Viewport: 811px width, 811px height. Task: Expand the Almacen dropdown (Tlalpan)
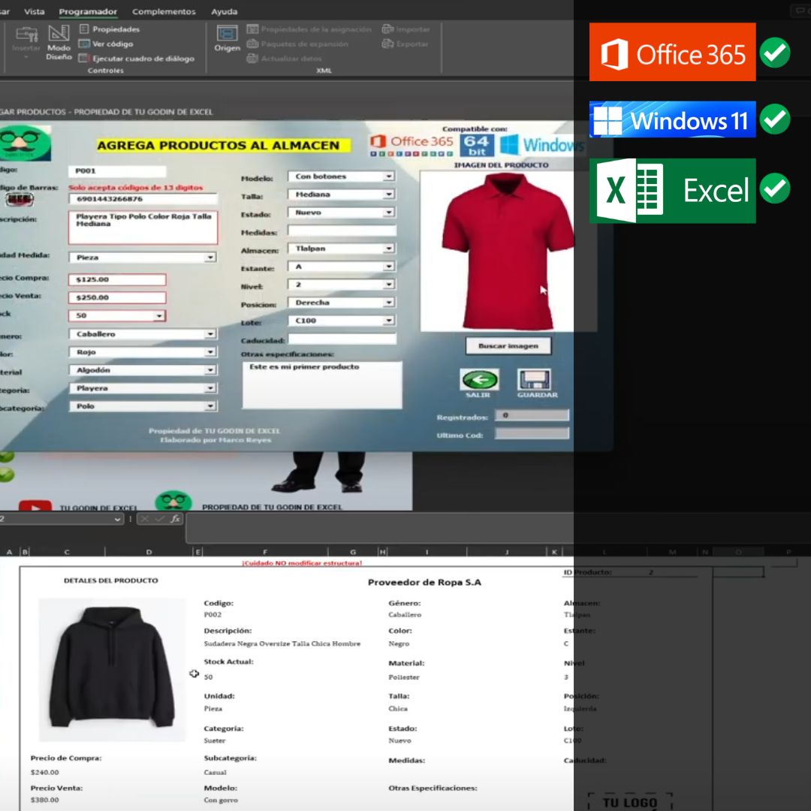click(x=388, y=249)
